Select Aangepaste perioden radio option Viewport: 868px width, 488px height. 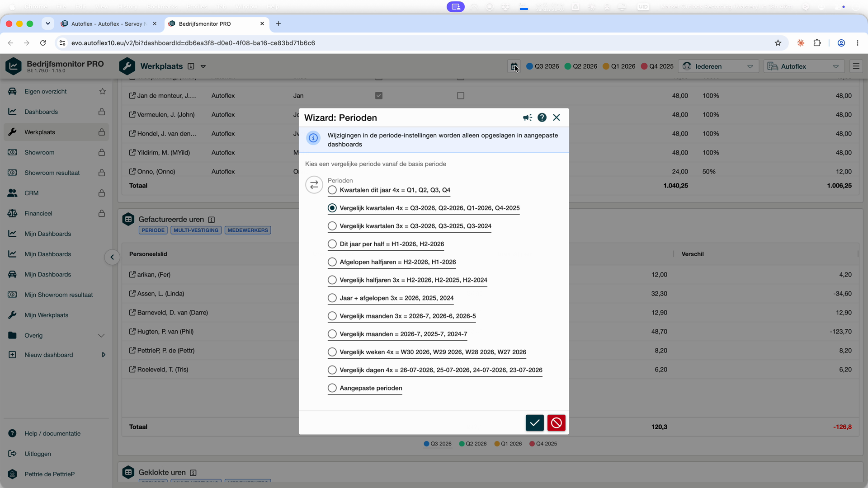(x=332, y=388)
